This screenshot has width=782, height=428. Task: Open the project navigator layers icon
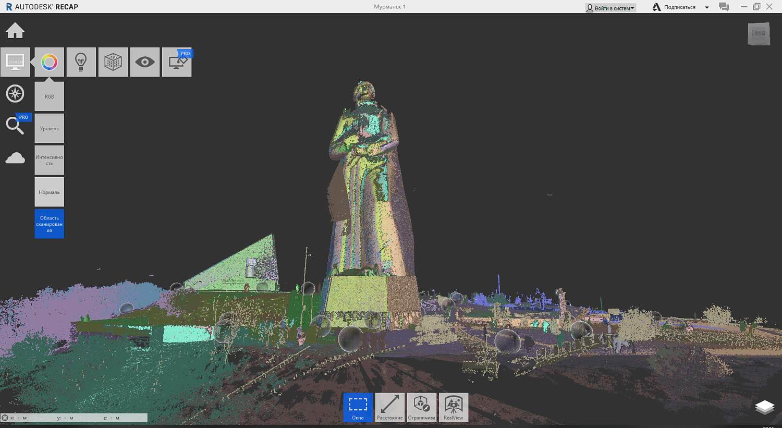pos(765,407)
